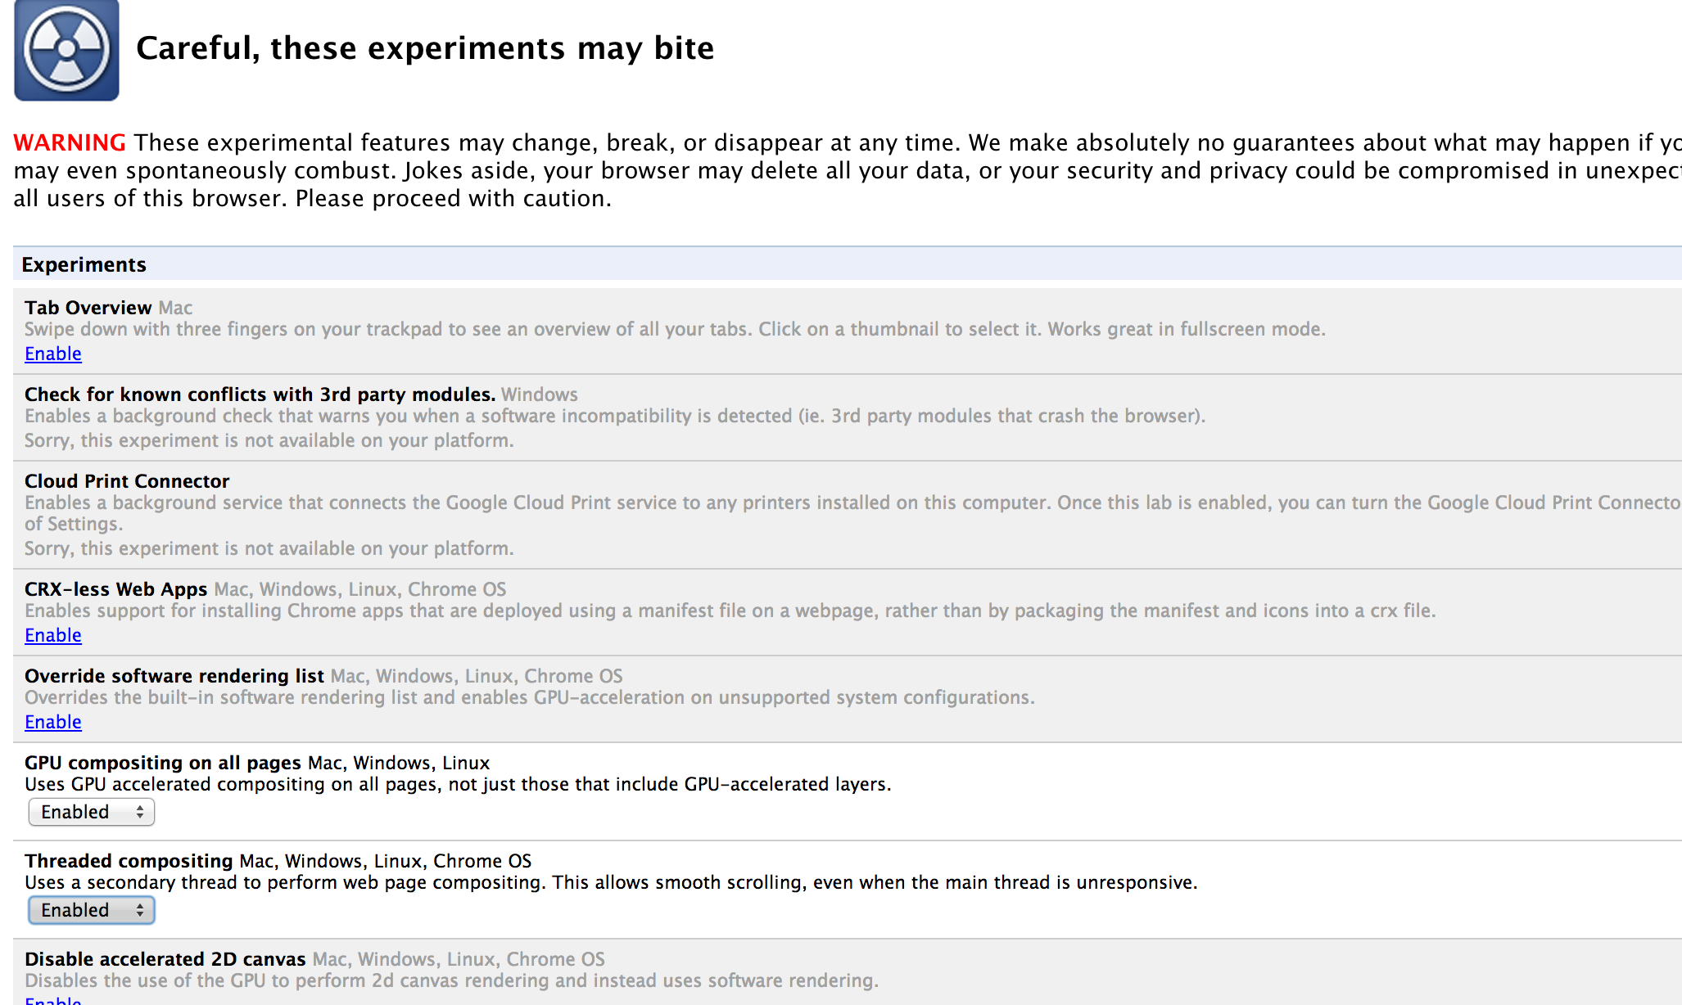Open the Threaded compositing Enabled dropdown

pyautogui.click(x=92, y=910)
